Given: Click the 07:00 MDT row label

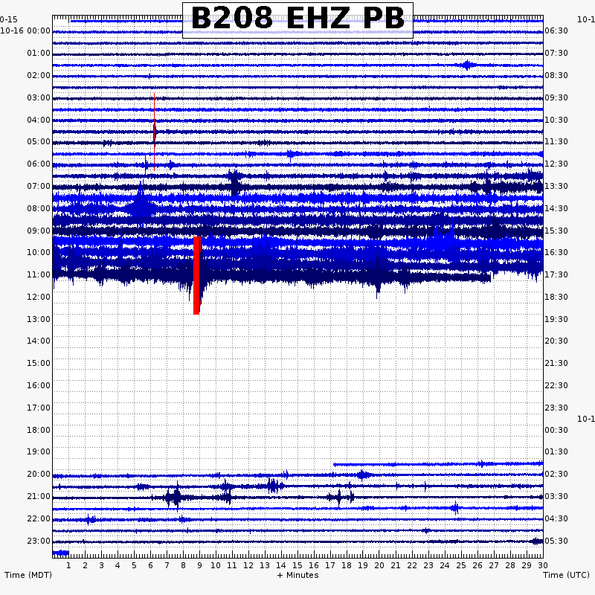Looking at the screenshot, I should click(x=39, y=187).
